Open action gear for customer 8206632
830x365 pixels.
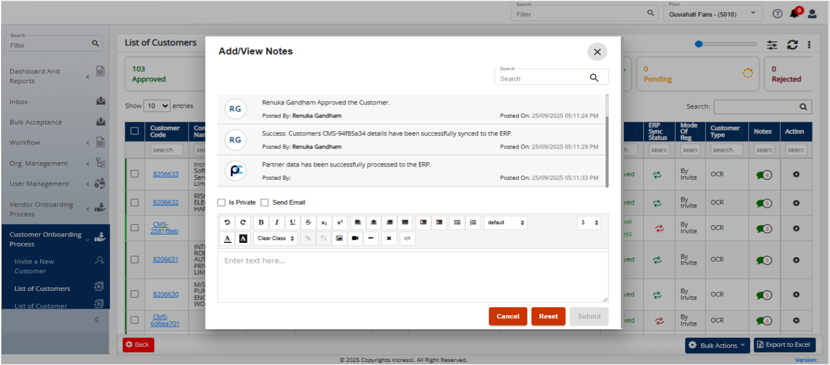(796, 202)
